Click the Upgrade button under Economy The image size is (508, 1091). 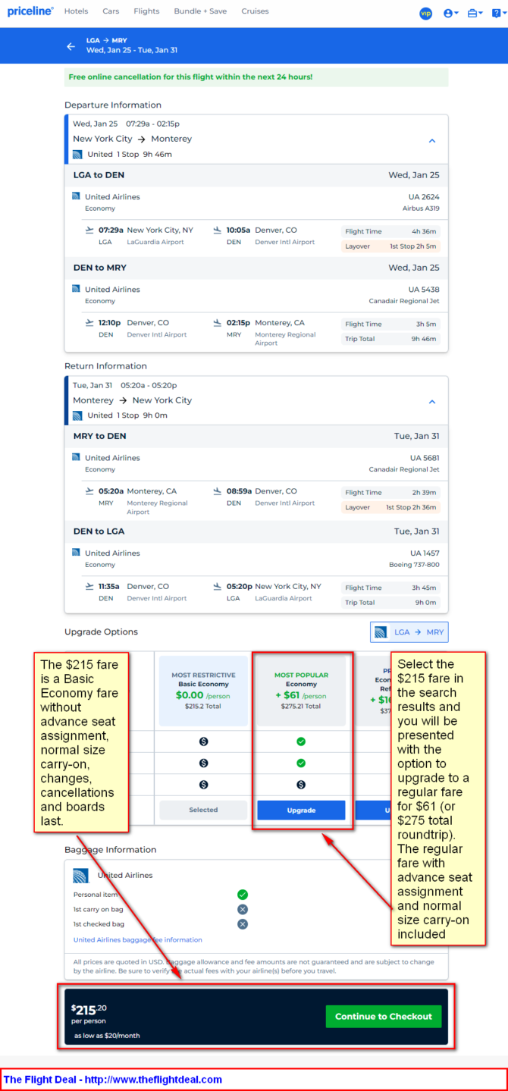click(x=301, y=810)
